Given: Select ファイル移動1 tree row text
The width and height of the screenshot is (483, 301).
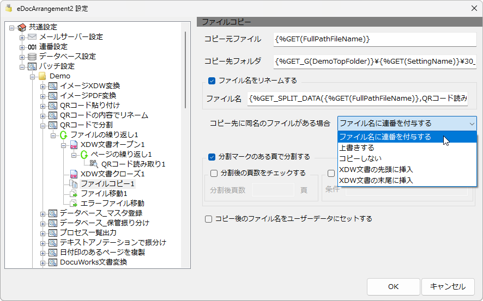Looking at the screenshot, I should 104,194.
